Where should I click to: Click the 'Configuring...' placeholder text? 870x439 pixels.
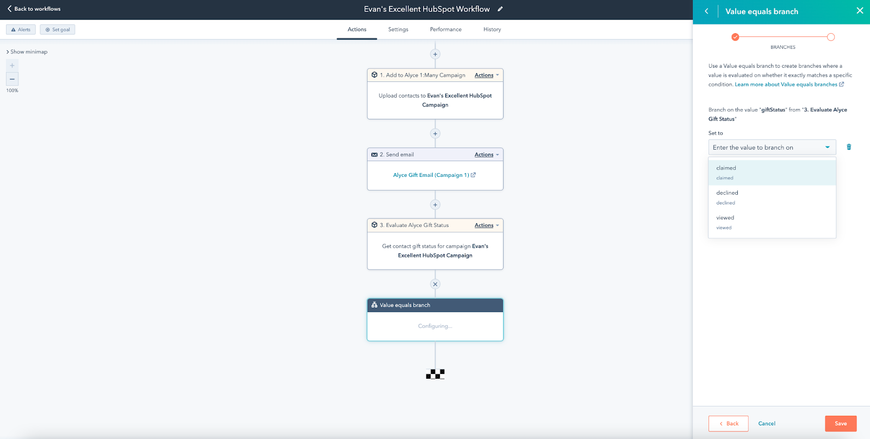[x=435, y=326]
